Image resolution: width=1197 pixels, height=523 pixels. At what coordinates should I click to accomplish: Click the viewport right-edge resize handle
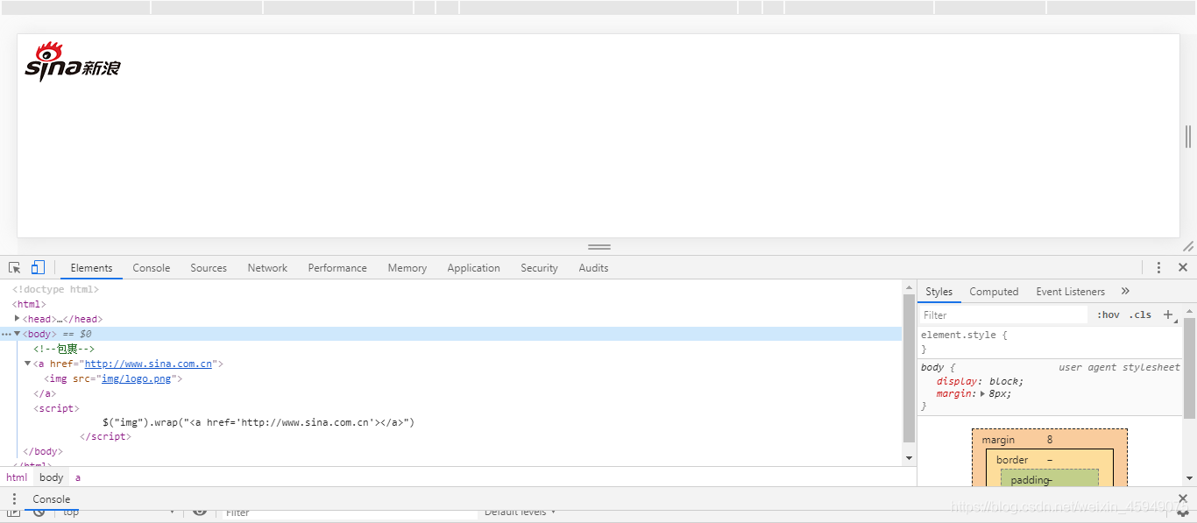coord(1188,136)
